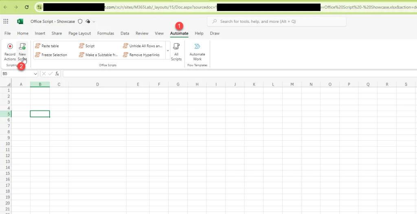Click the browser forward arrow
Image resolution: width=417 pixels, height=214 pixels.
pyautogui.click(x=16, y=7)
